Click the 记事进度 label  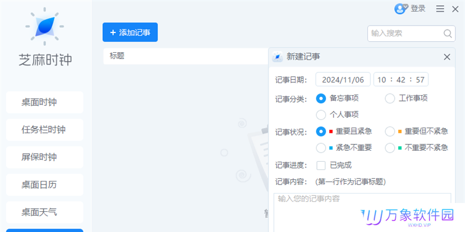point(291,165)
